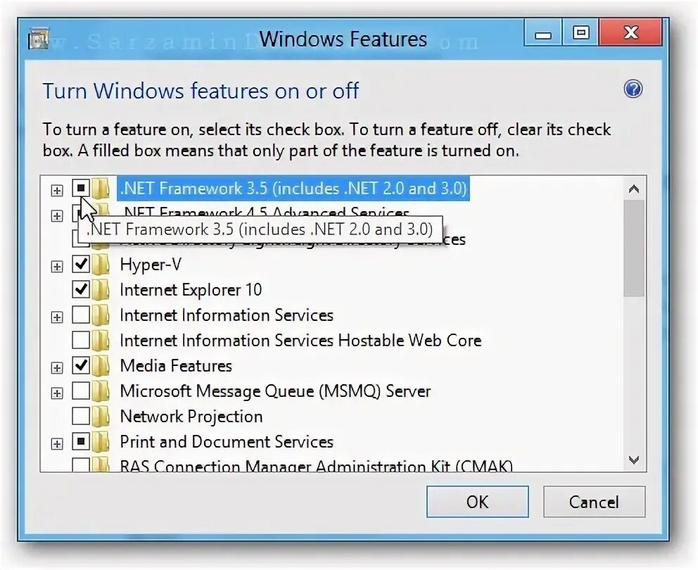Expand Microsoft Message Queue (MSMQ) Server node
The height and width of the screenshot is (570, 698).
(57, 393)
